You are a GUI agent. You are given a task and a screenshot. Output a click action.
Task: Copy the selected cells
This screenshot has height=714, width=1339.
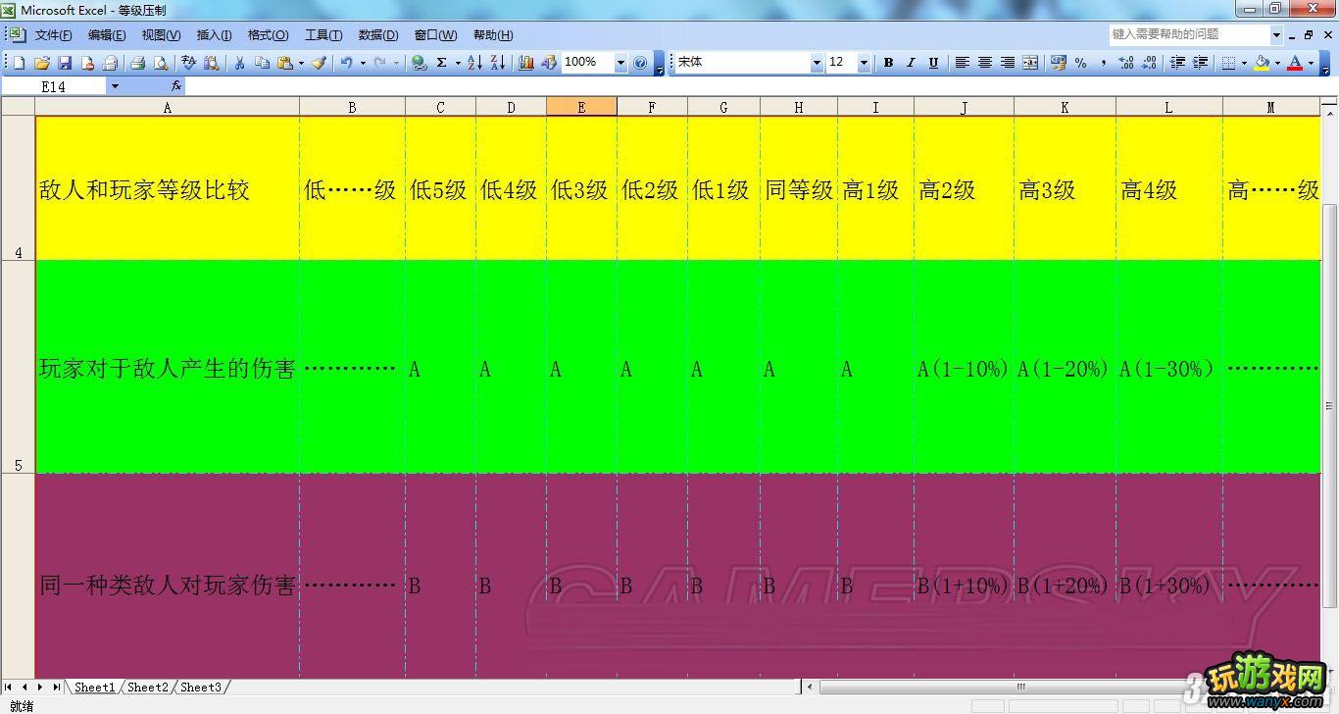pos(262,63)
